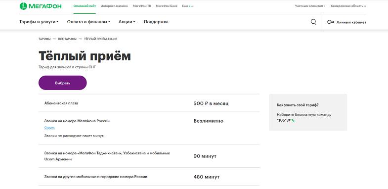The image size is (388, 189).
Task: Expand the Акции menu
Action: 127,22
